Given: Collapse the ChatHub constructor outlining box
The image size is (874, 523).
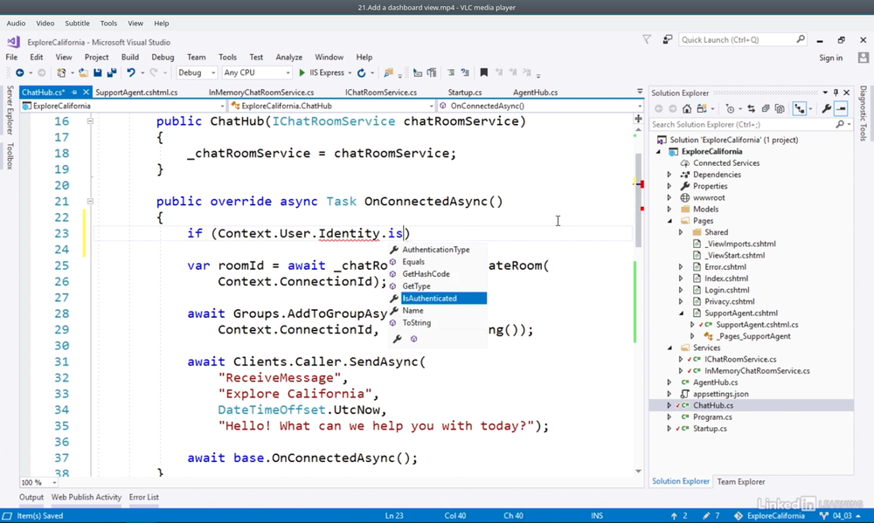Looking at the screenshot, I should (90, 120).
